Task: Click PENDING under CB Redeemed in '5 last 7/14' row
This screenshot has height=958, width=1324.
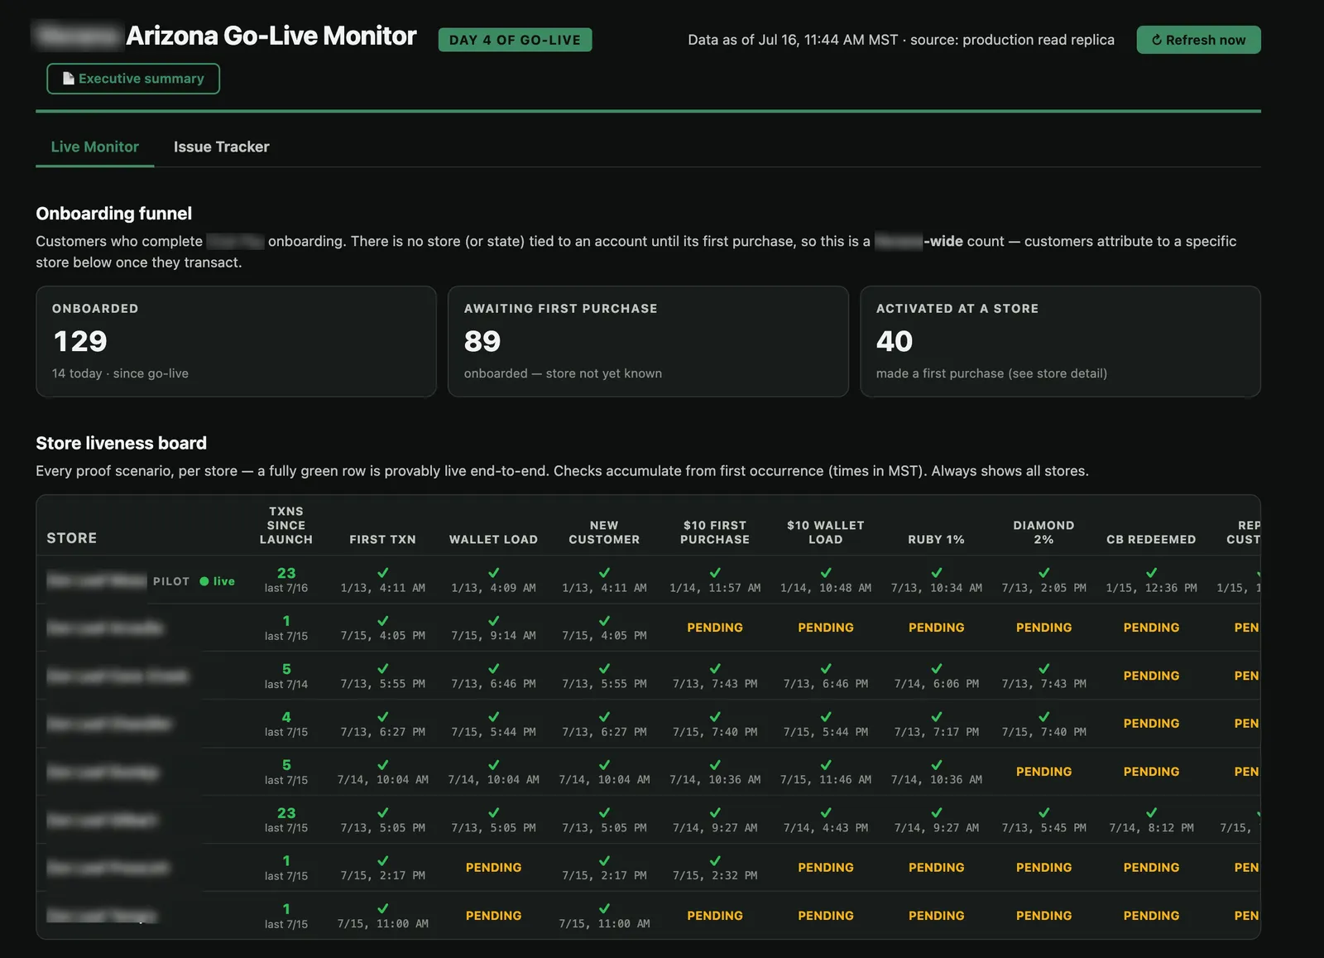Action: pyautogui.click(x=1151, y=676)
